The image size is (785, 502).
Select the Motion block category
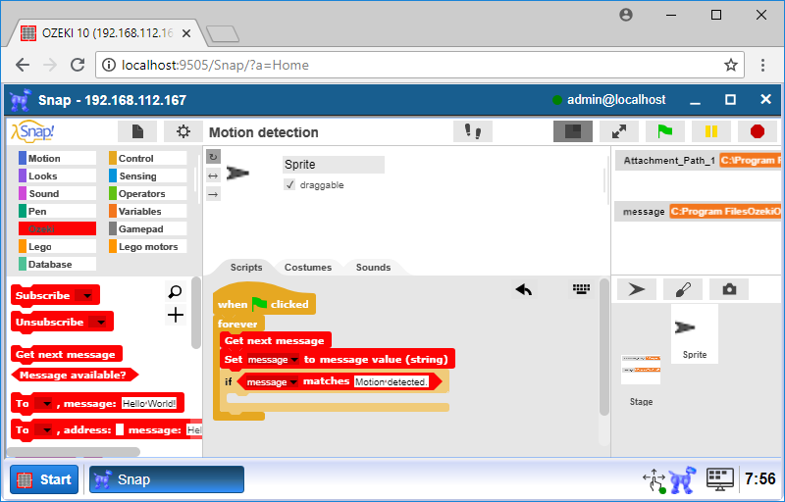(57, 158)
